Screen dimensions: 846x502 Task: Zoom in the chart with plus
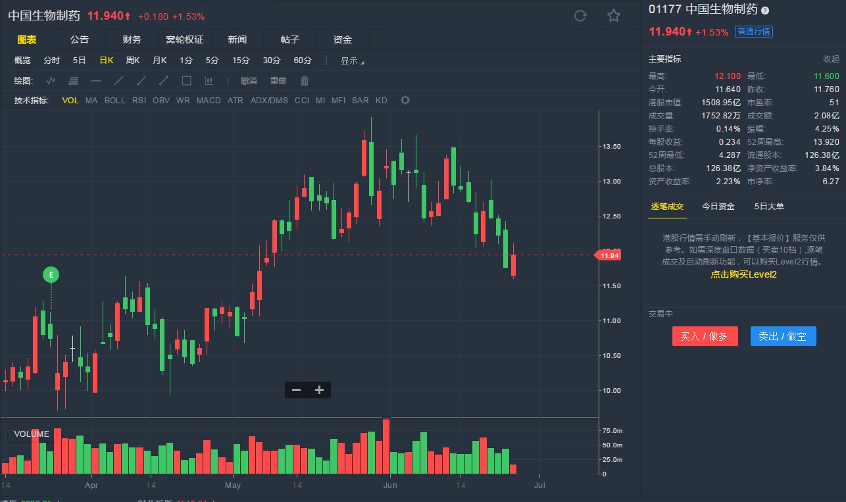pos(320,390)
